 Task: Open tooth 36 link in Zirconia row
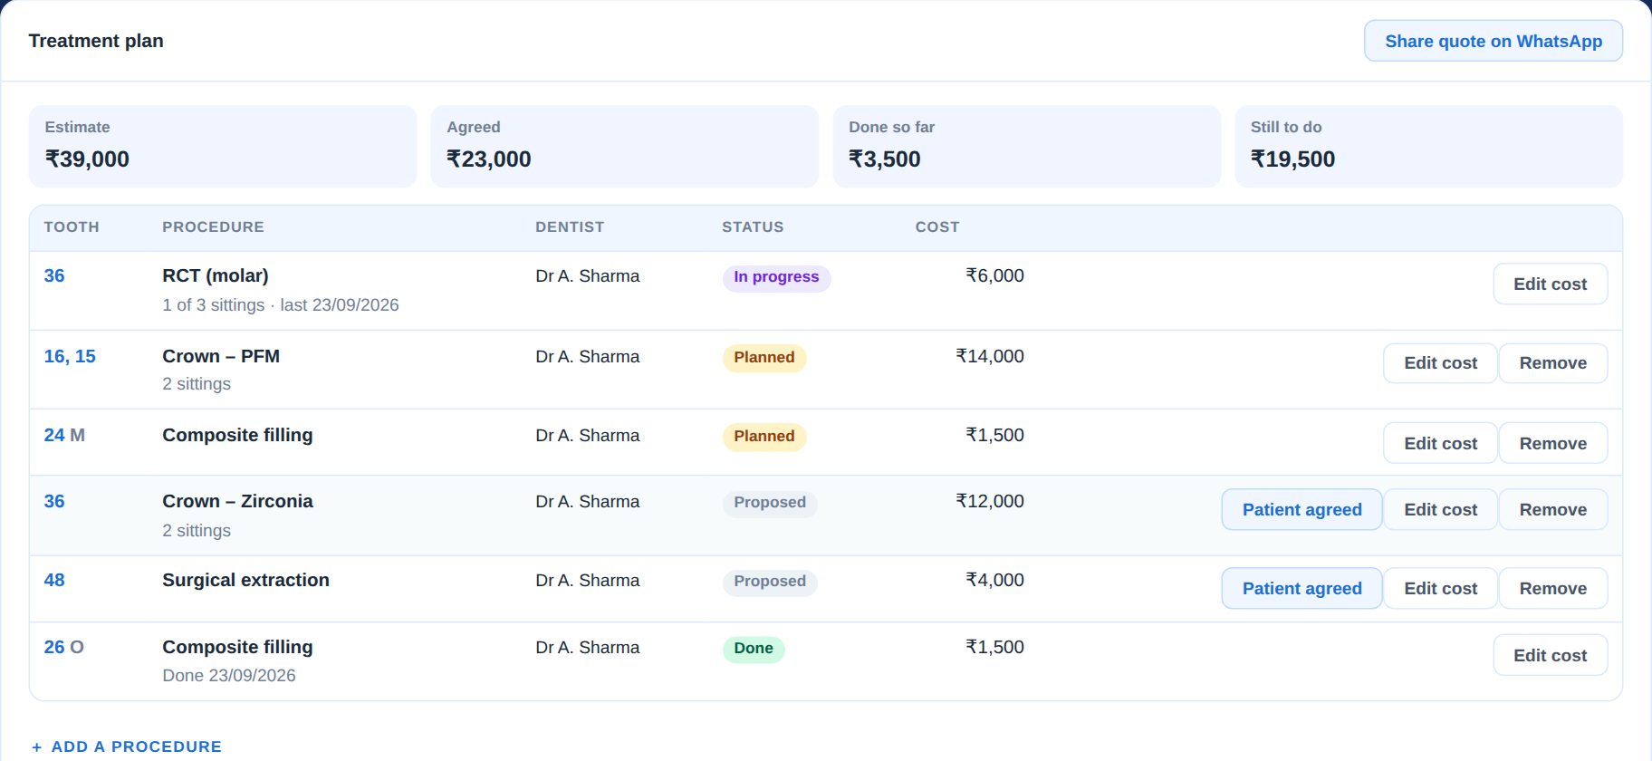(54, 501)
